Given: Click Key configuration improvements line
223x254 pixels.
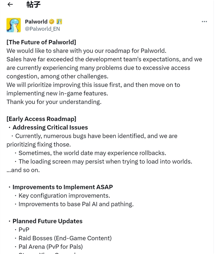Looking at the screenshot, I should point(64,195).
